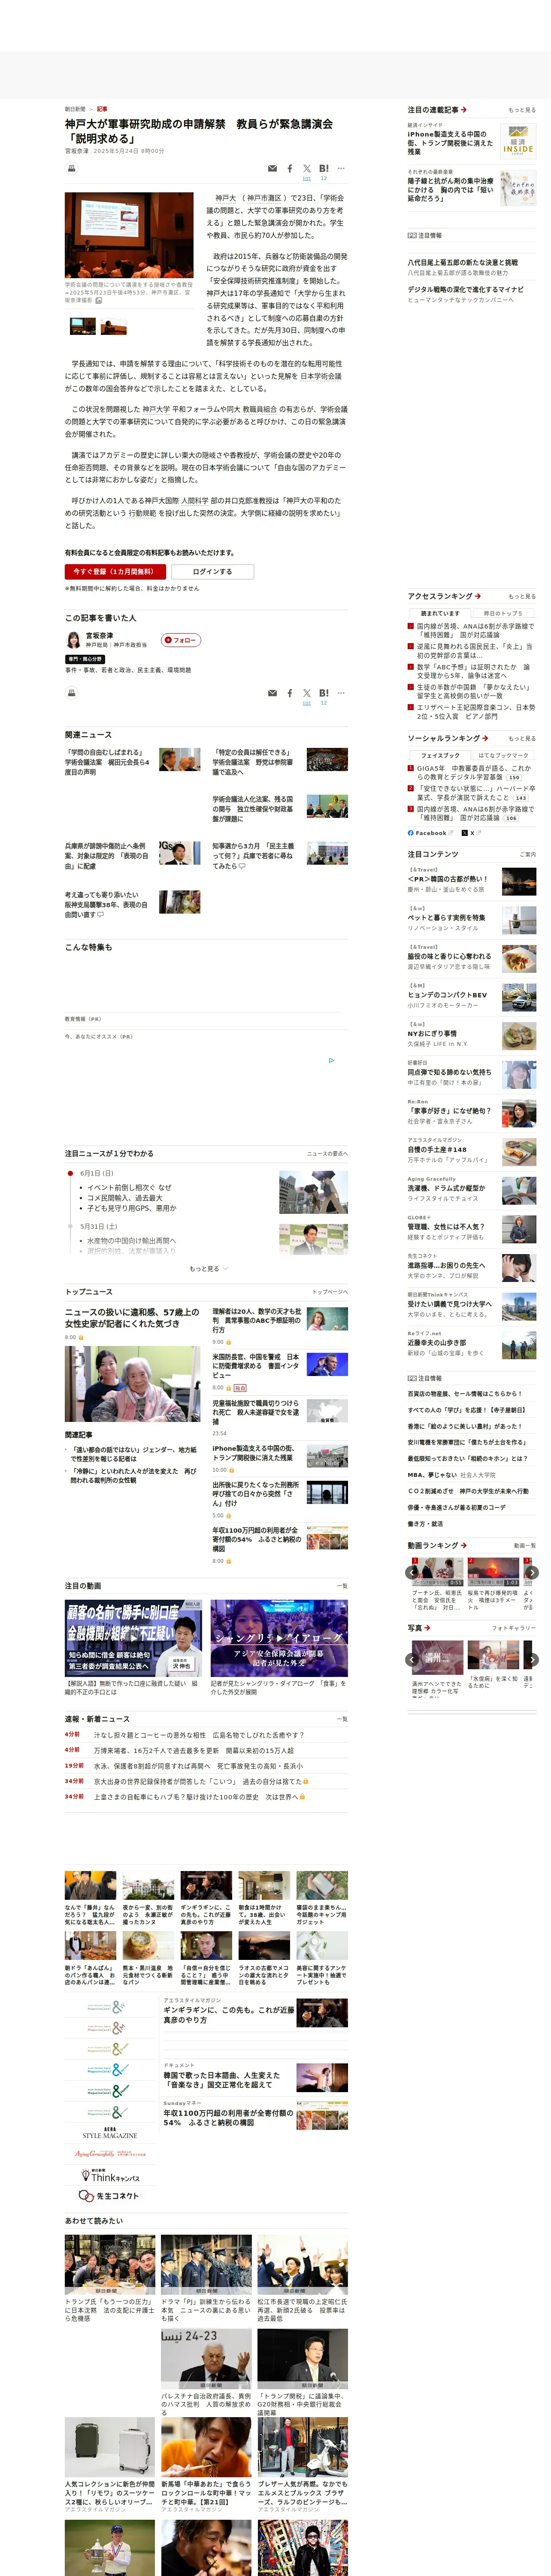Click the 先生コネクト logo link
Screen dimensions: 551x2576
(x=109, y=2195)
